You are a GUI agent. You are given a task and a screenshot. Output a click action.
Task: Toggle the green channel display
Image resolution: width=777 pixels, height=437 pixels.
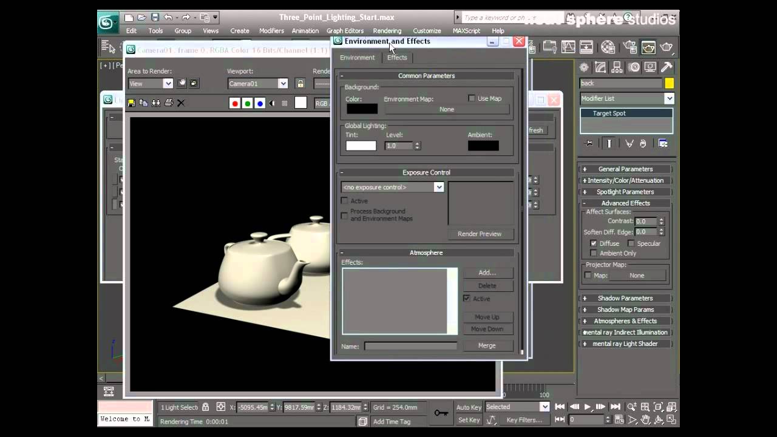click(x=247, y=103)
